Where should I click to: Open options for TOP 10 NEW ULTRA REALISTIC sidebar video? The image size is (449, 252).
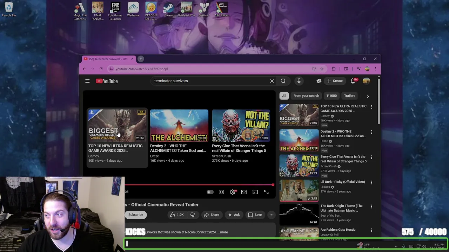point(371,107)
